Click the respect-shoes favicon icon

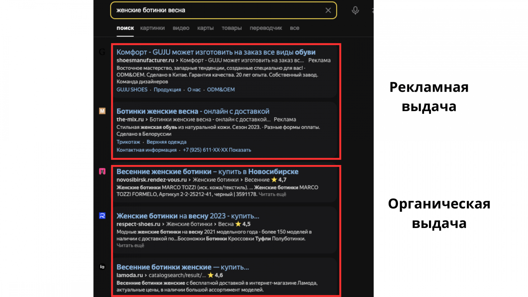pyautogui.click(x=102, y=216)
